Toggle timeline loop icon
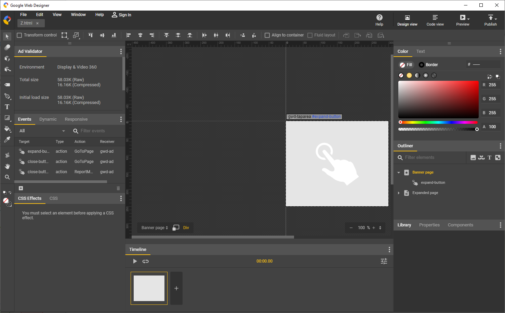This screenshot has width=505, height=313. point(146,261)
